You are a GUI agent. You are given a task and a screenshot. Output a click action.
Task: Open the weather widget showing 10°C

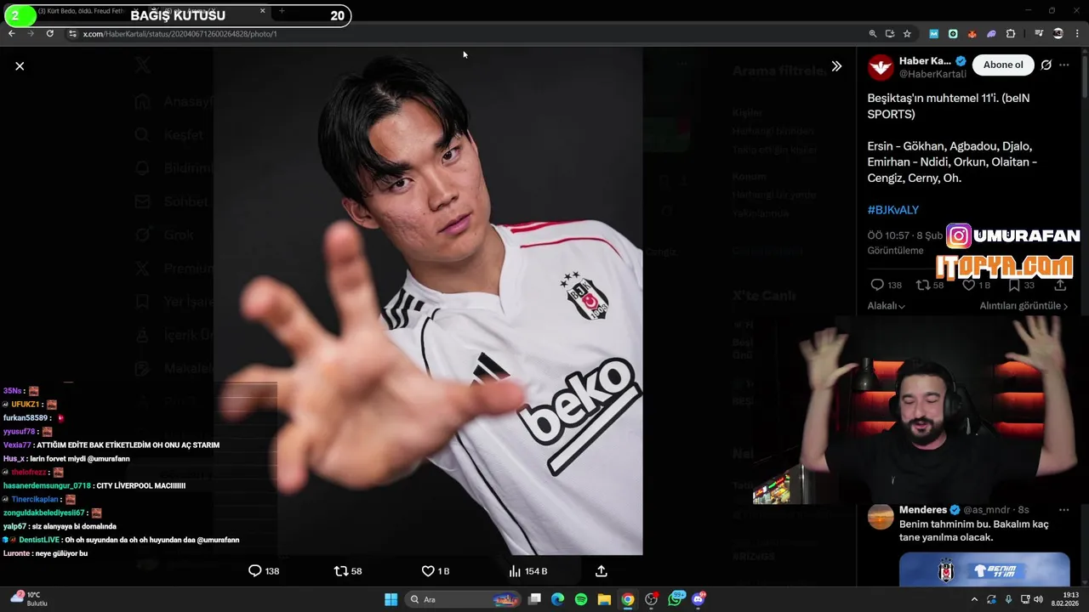(29, 599)
